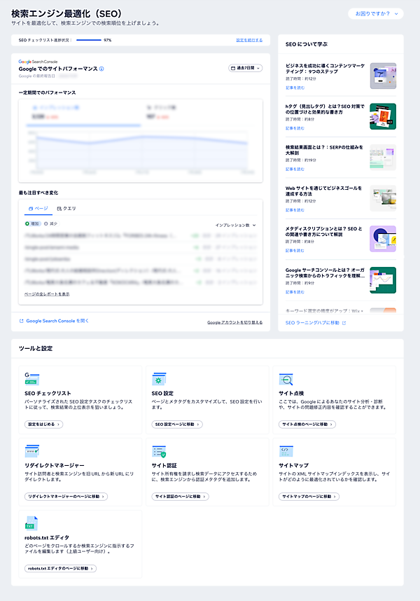Switch to the ページ tab
The image size is (420, 601).
coord(38,209)
